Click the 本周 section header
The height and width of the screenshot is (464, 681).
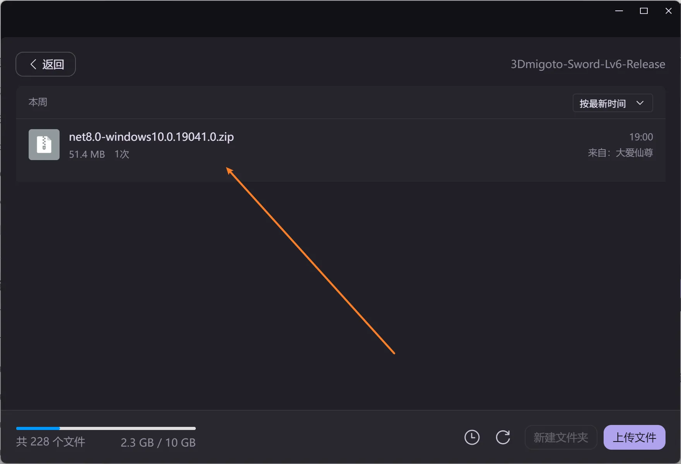click(x=38, y=102)
